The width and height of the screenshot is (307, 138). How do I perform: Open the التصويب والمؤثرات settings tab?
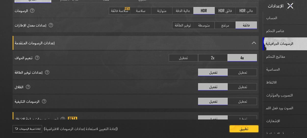tap(285, 95)
